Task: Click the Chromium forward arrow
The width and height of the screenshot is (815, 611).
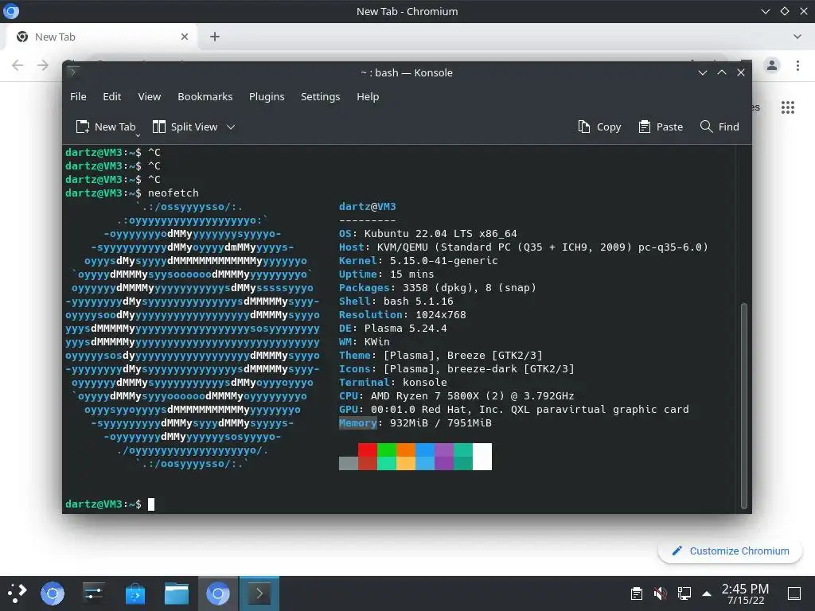Action: 43,65
